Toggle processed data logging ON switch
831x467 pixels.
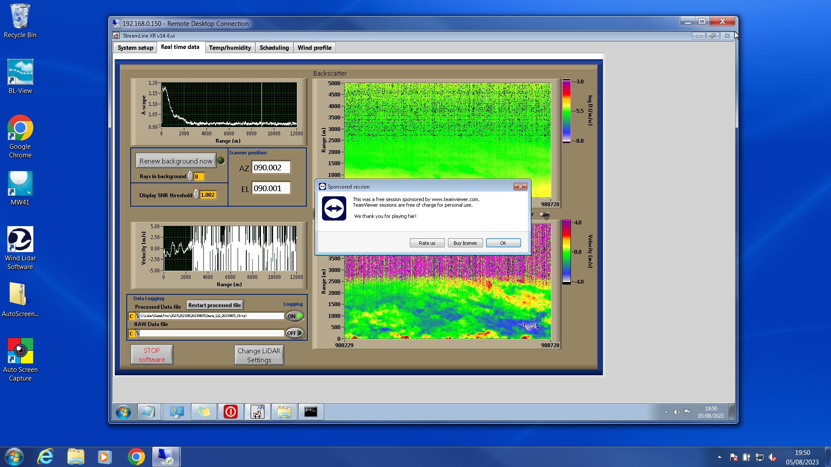click(295, 316)
